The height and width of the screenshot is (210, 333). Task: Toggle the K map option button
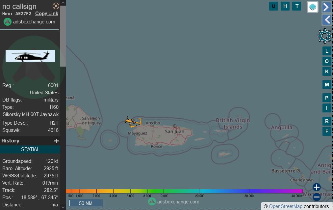pyautogui.click(x=327, y=72)
